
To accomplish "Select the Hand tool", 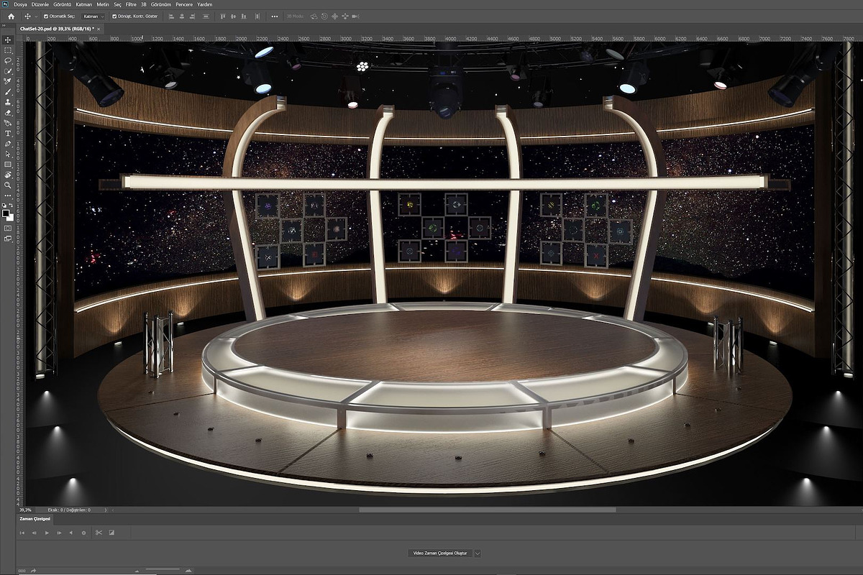I will (8, 175).
